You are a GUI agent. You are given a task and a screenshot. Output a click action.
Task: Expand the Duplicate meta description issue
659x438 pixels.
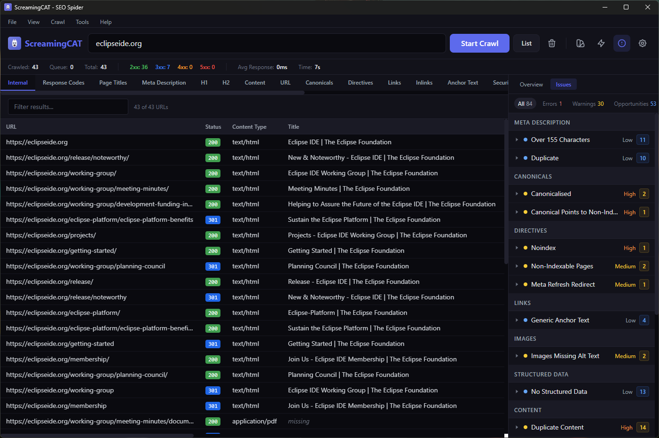pyautogui.click(x=517, y=158)
